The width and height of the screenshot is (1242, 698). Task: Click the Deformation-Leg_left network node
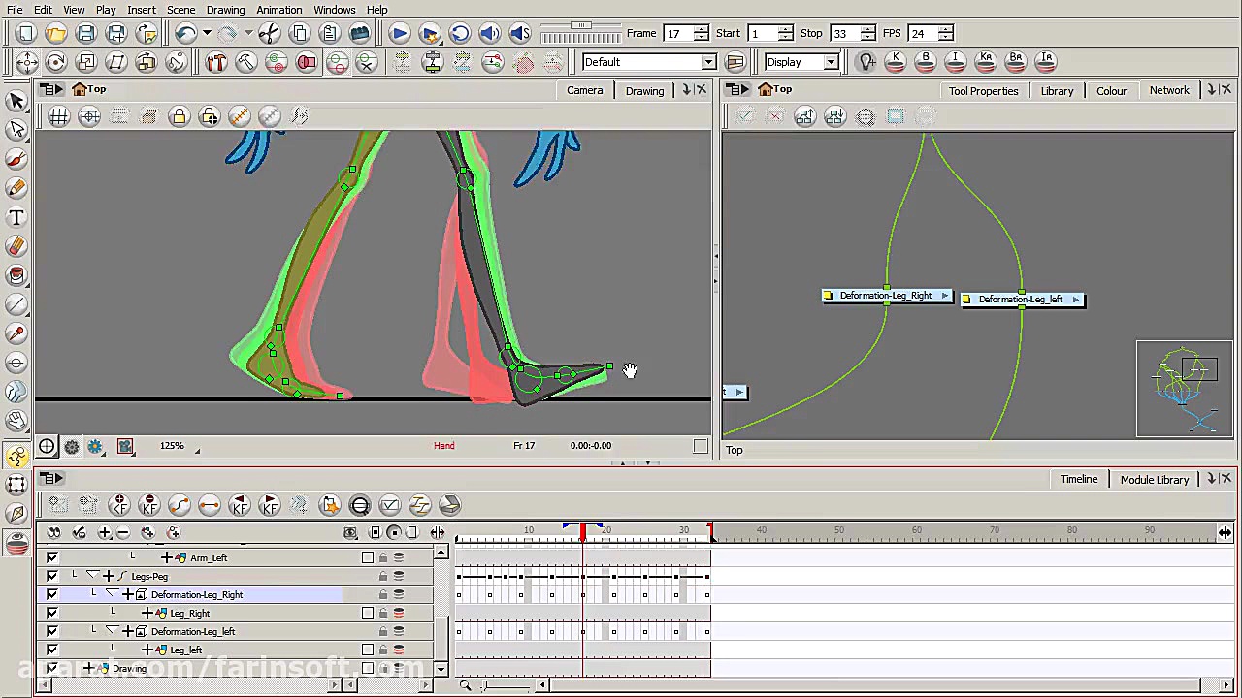click(1022, 300)
